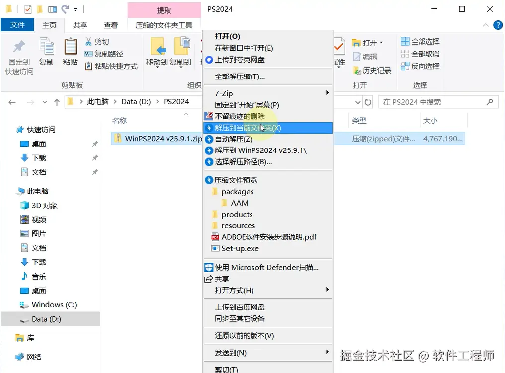Choose Upload to Quark netdisk (上传到夸克网盘)
Screen dimensions: 505x373
(x=268, y=60)
